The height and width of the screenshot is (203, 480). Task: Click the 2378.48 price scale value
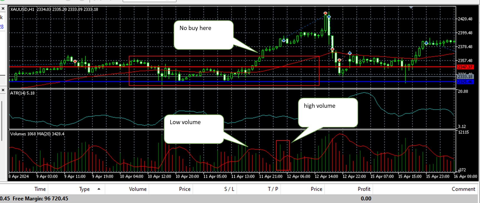465,47
